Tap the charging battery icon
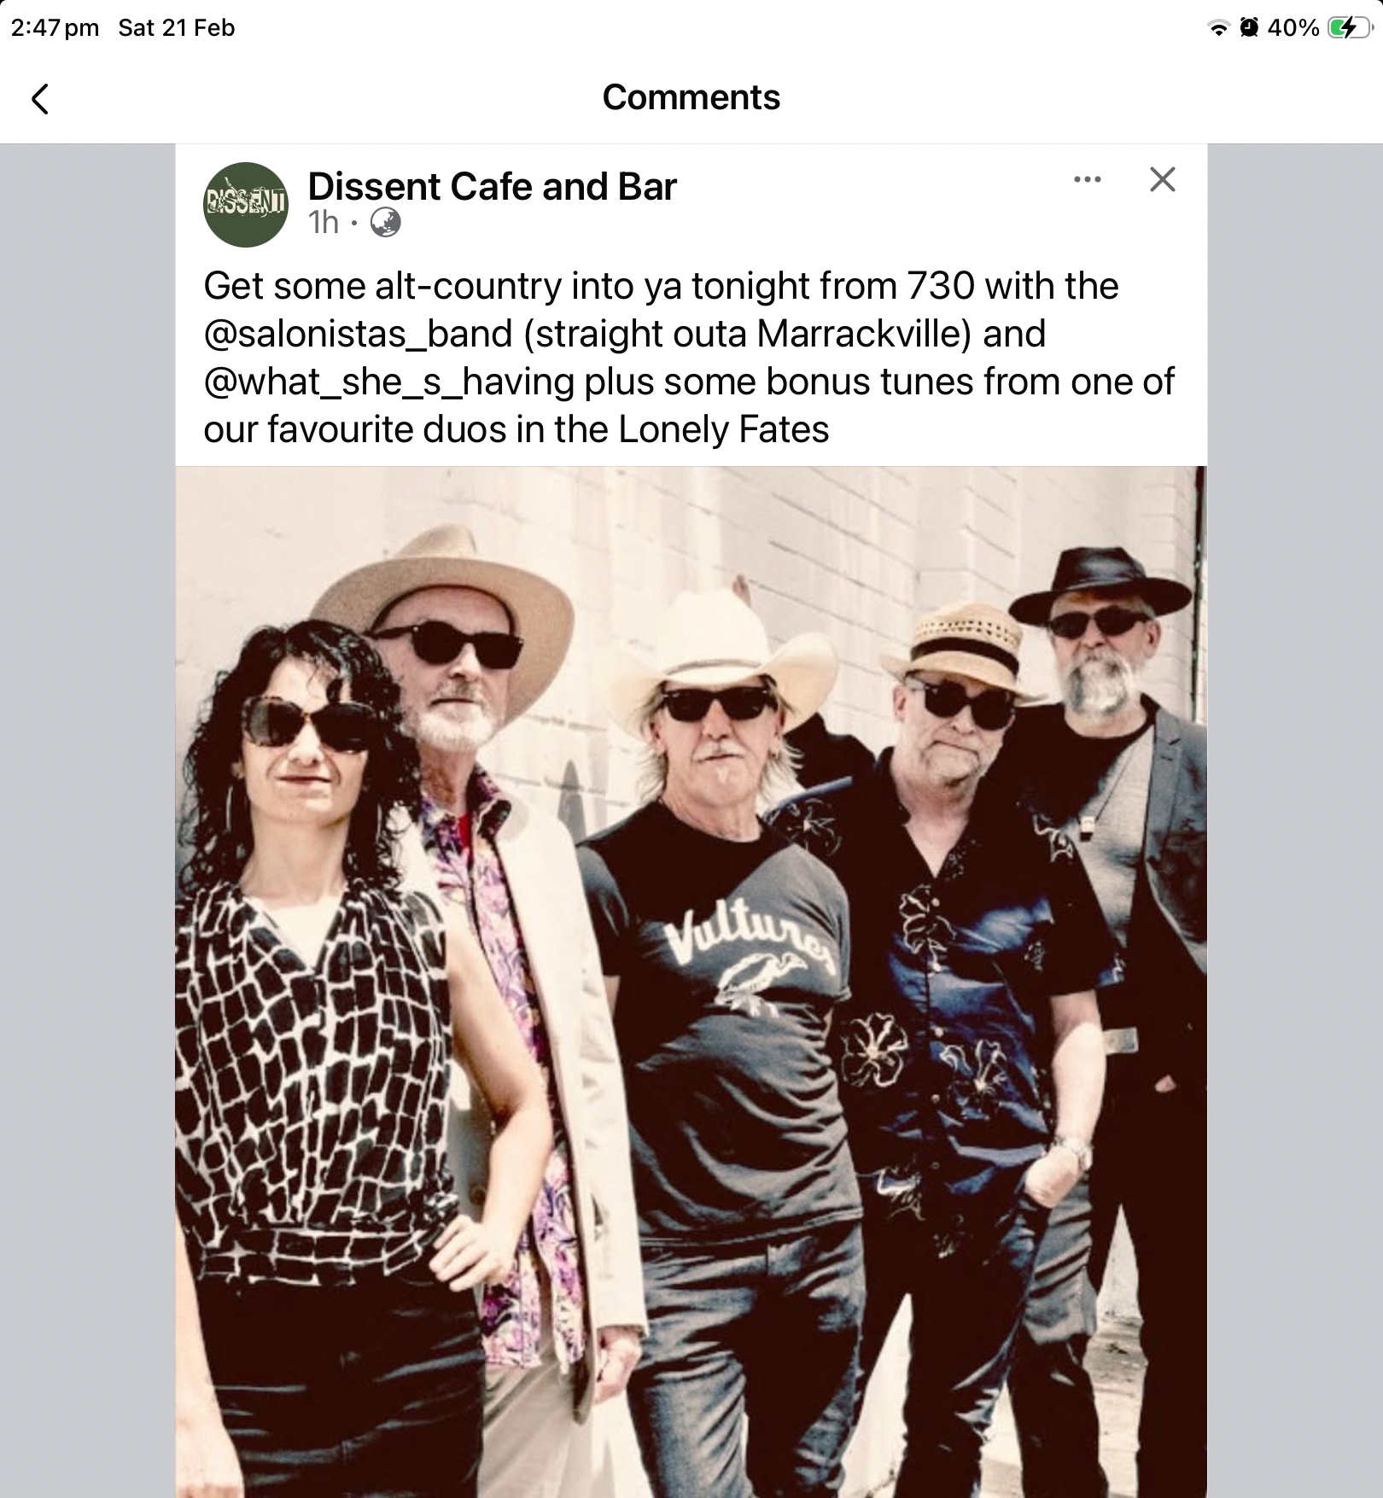This screenshot has height=1498, width=1383. click(1350, 28)
